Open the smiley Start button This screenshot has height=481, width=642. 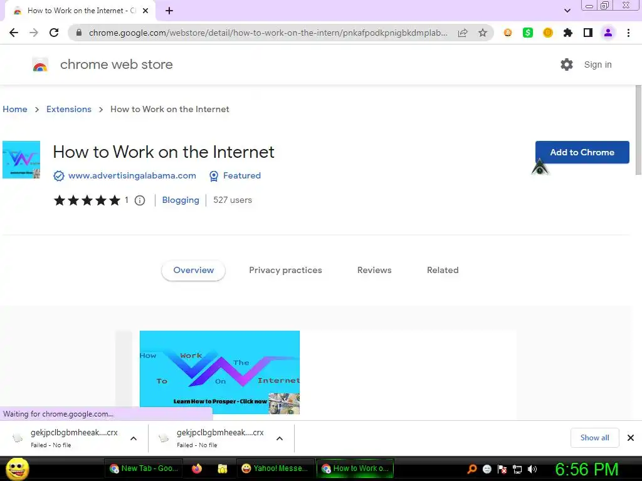(x=18, y=468)
